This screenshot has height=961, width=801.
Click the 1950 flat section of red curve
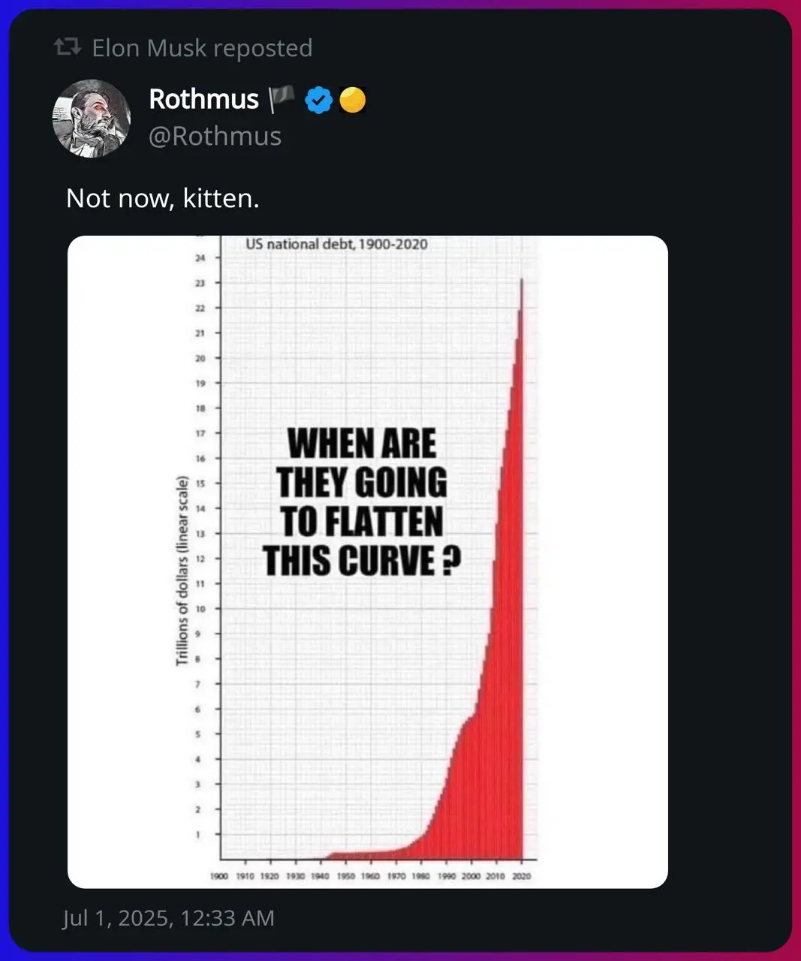pyautogui.click(x=346, y=855)
